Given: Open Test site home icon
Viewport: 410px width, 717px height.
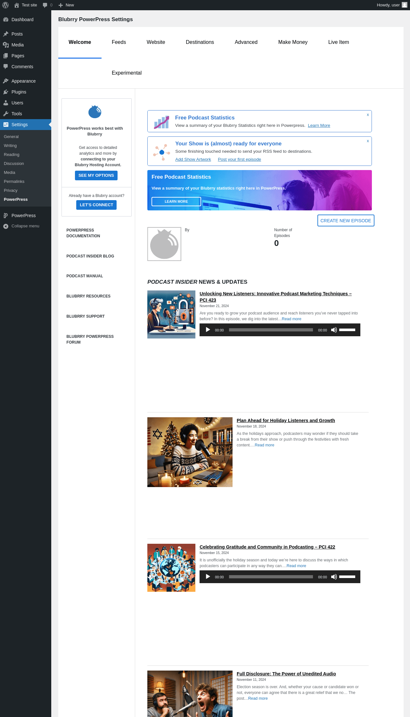Looking at the screenshot, I should tap(17, 5).
